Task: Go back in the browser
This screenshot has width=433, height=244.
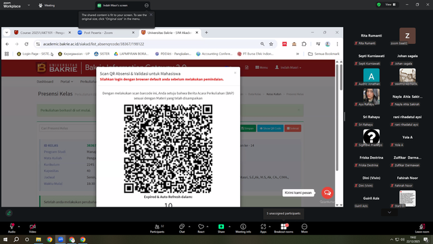Action: tap(7, 44)
